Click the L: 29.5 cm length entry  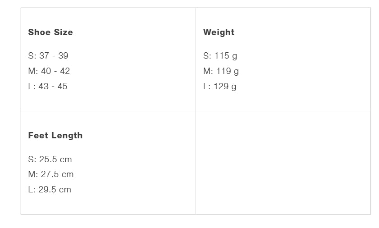[x=49, y=190]
